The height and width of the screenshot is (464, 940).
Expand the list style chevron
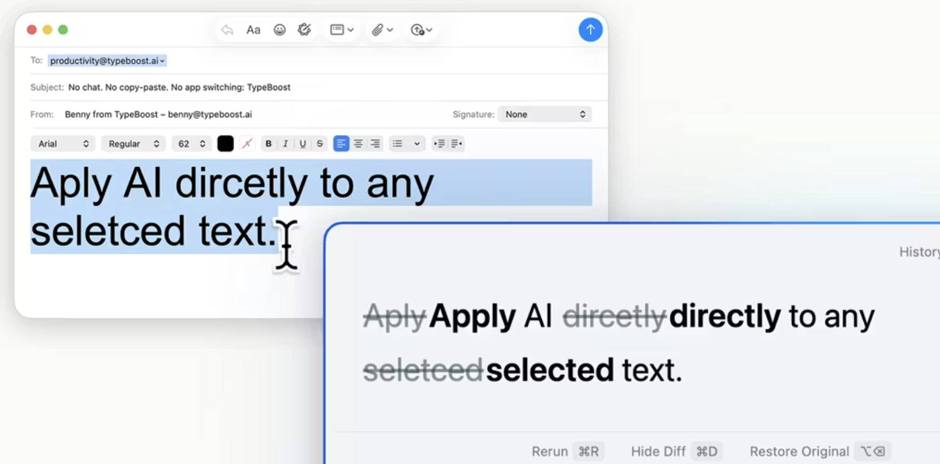pos(416,144)
